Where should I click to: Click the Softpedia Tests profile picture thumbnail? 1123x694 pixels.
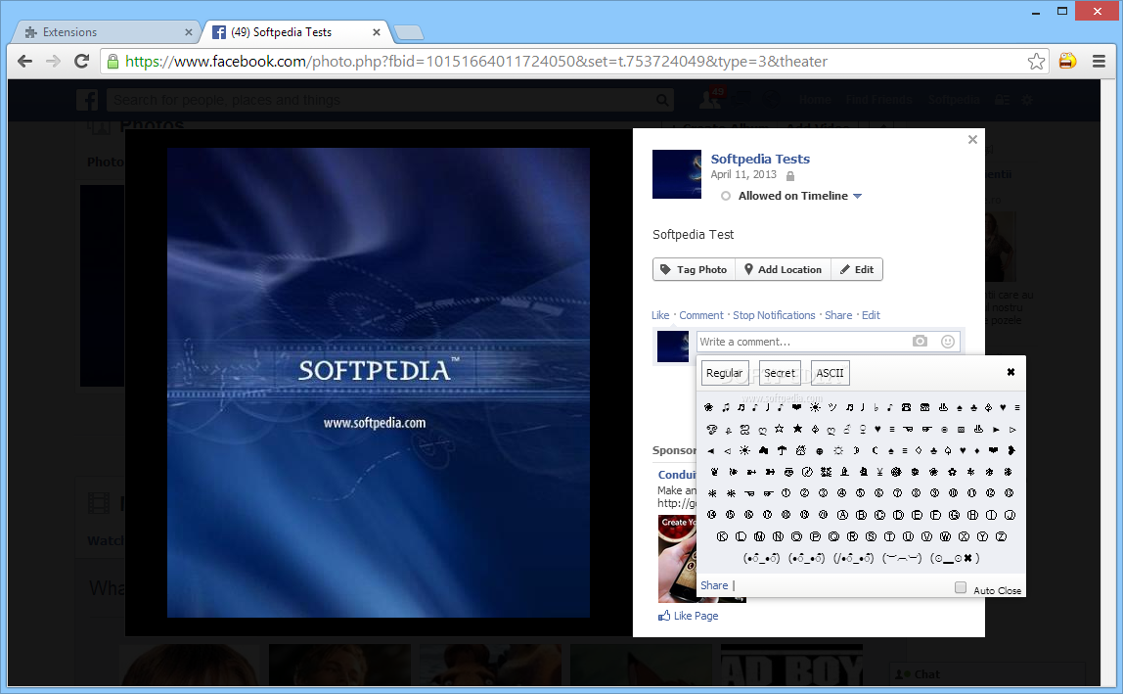(x=677, y=174)
